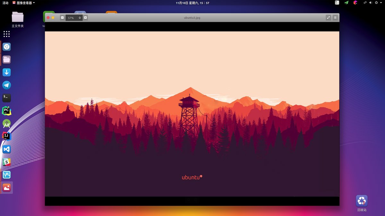
Task: Launch Chromium browser from dock
Action: coord(7,47)
